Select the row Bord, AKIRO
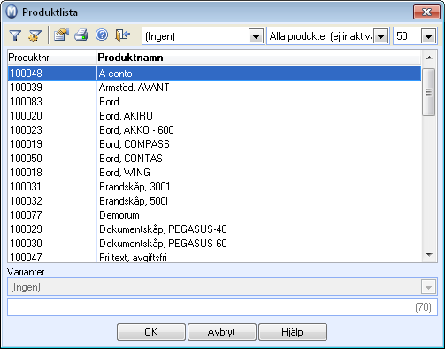Screen dimensions: 445x349 [214, 116]
